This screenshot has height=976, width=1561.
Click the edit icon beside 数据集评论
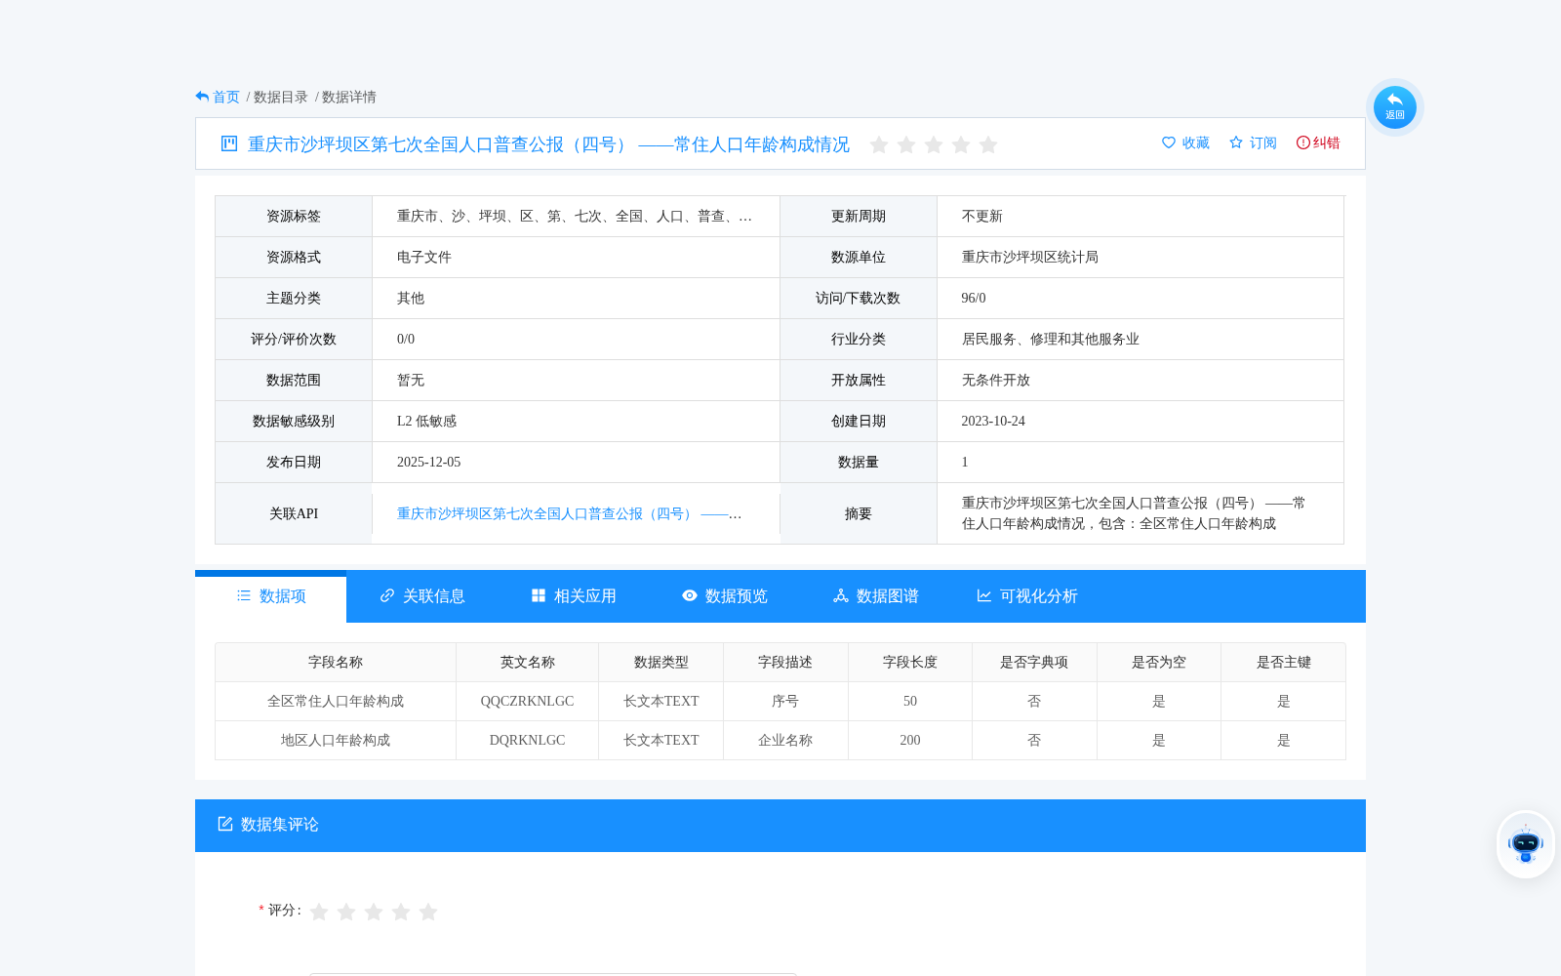(225, 824)
